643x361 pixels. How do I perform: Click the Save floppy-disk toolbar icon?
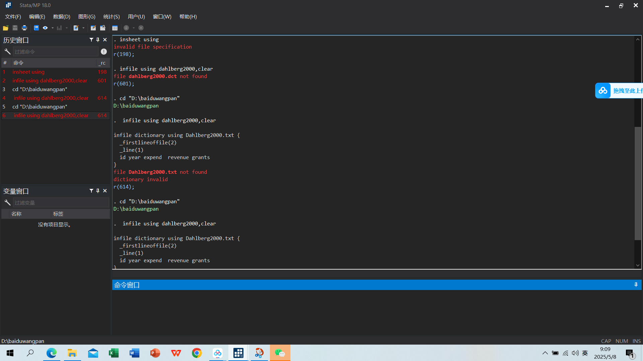point(15,28)
